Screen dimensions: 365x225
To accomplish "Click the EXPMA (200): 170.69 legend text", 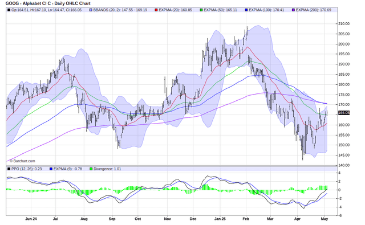I will pos(314,10).
